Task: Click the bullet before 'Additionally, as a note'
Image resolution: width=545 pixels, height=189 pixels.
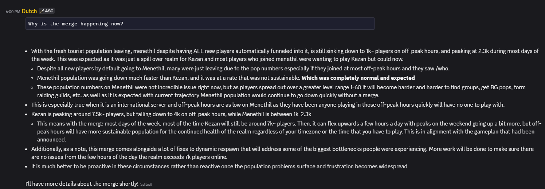Action: (27, 149)
